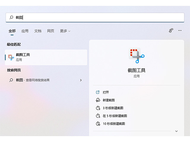Open the three-dots options menu
This screenshot has width=190, height=142.
180,30
